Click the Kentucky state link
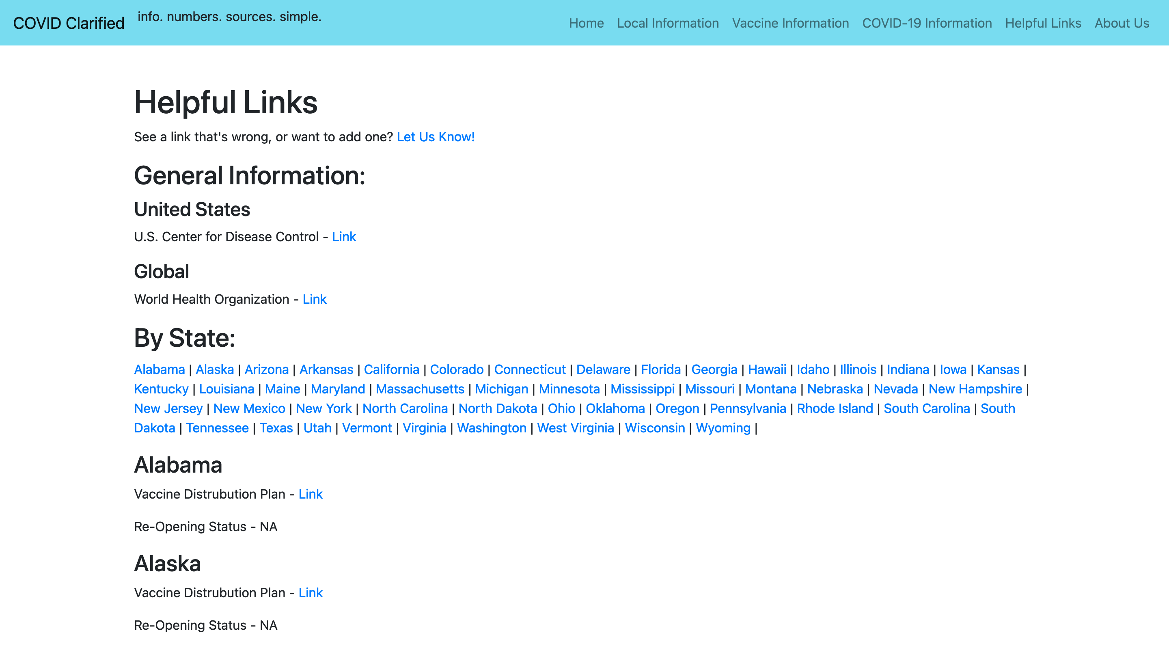The width and height of the screenshot is (1169, 648). tap(161, 389)
